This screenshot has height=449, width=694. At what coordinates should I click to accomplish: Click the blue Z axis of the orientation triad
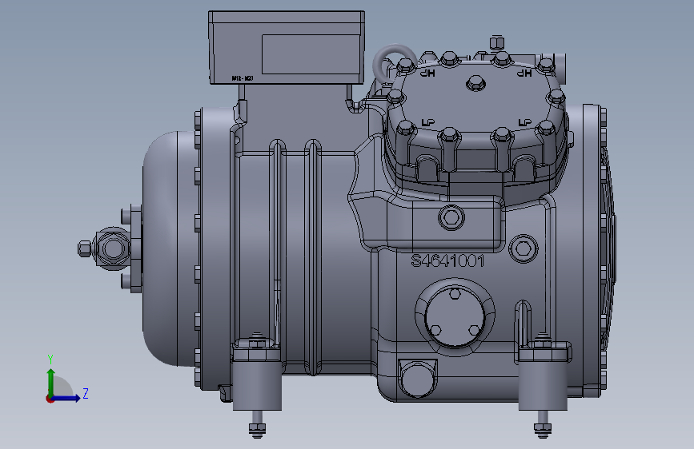(x=66, y=398)
